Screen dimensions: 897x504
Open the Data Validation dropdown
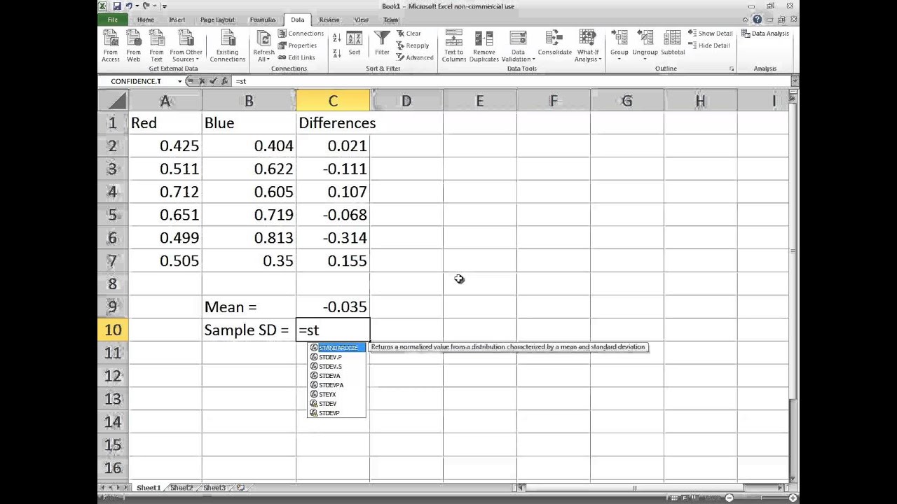[518, 46]
